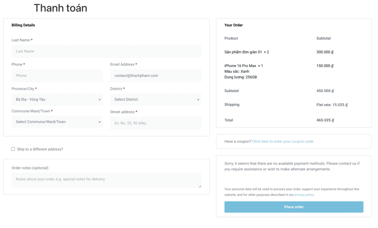Click the Order notes text area
The image size is (378, 228).
click(106, 180)
